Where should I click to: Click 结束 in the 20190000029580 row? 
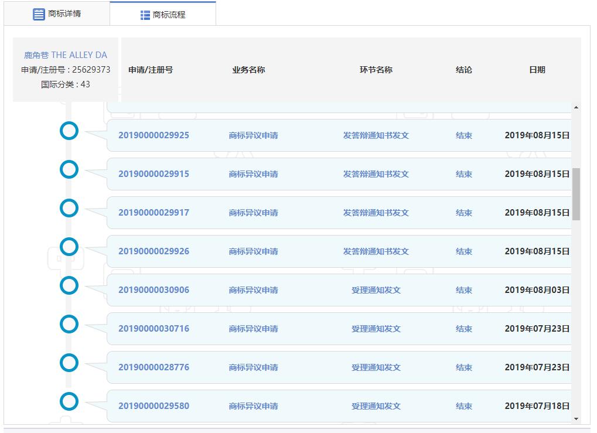463,406
